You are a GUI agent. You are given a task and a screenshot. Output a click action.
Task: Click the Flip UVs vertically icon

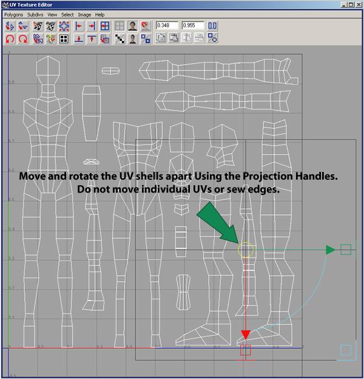[23, 26]
